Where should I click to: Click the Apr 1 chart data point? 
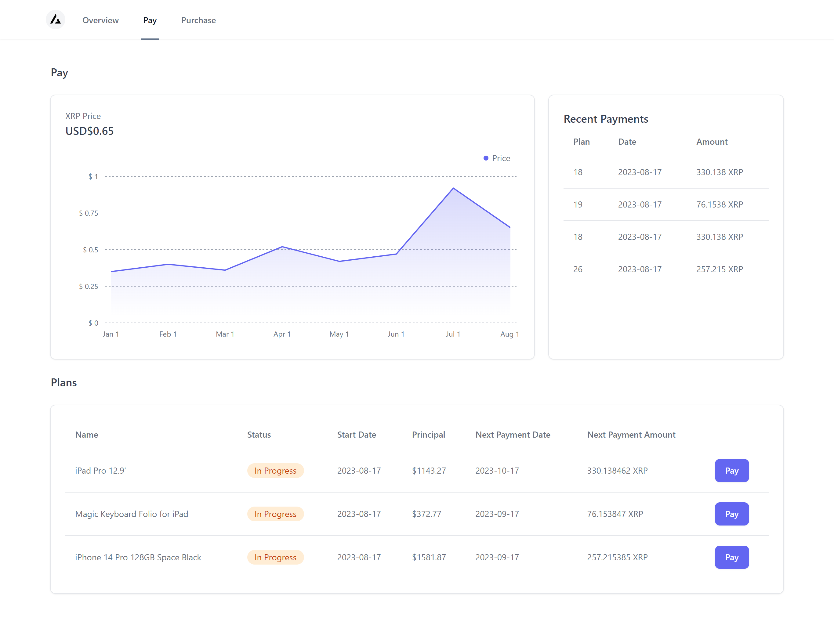point(282,247)
